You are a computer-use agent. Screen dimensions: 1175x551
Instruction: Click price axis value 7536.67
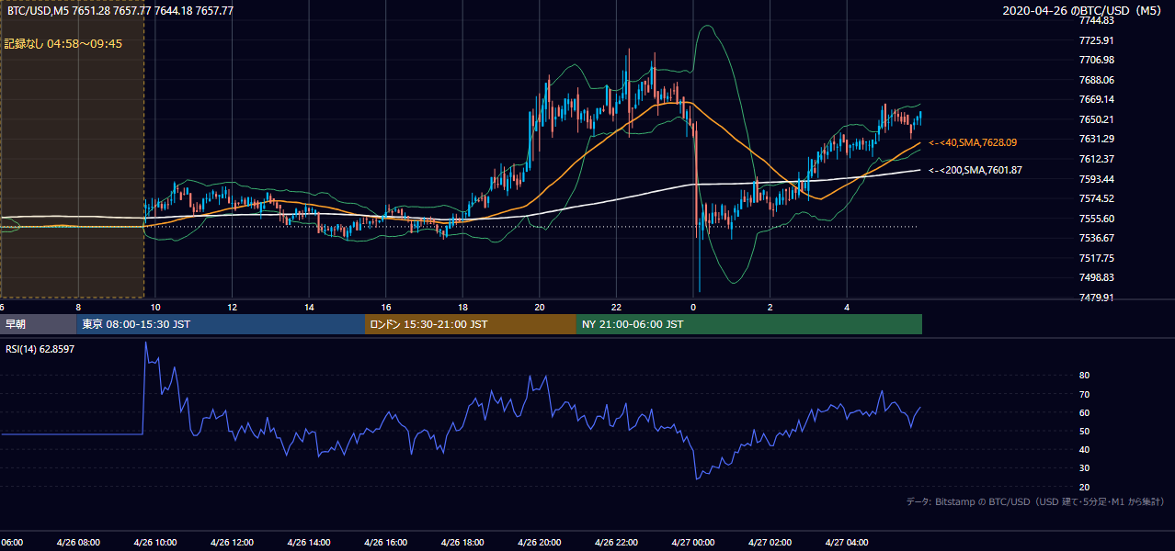[x=1097, y=238]
